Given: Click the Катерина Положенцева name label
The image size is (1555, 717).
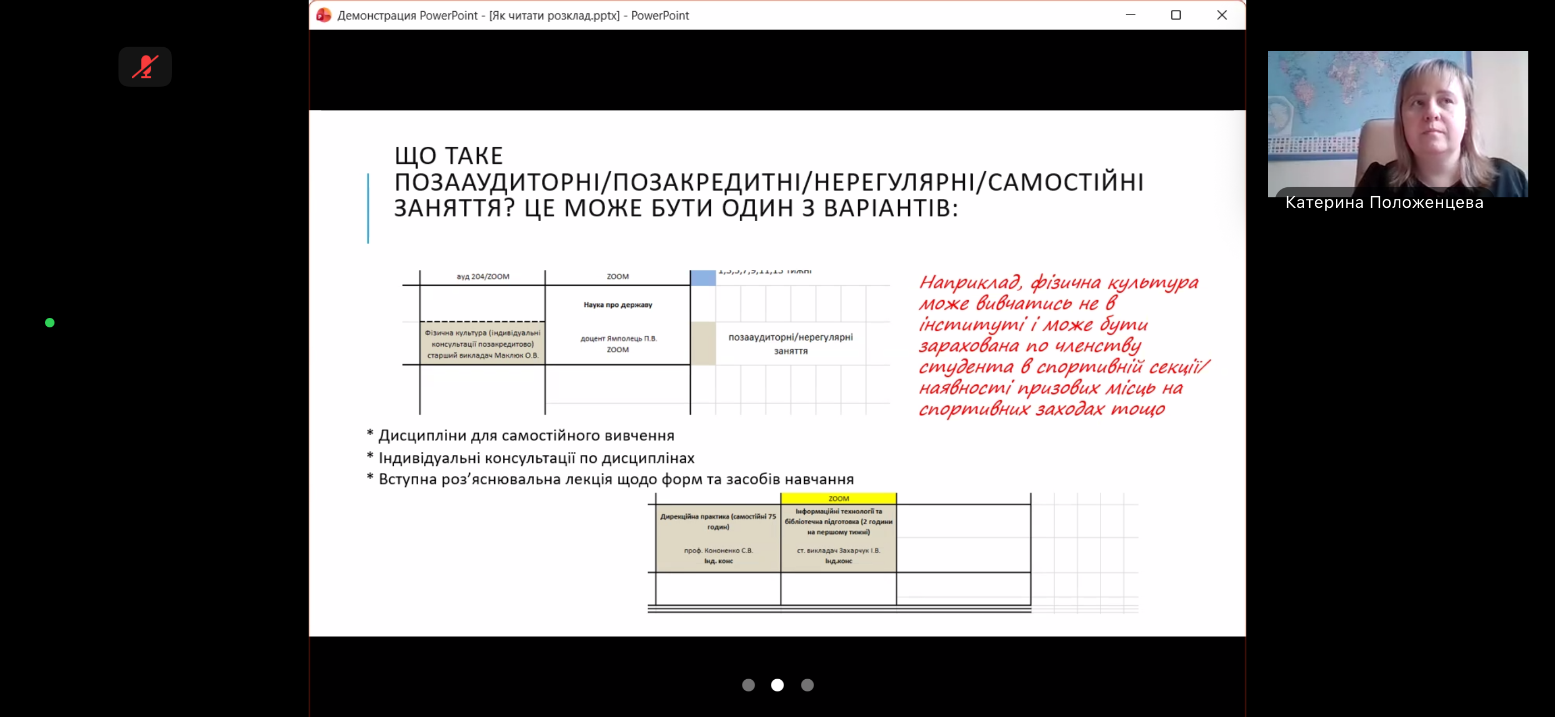Looking at the screenshot, I should [1384, 202].
